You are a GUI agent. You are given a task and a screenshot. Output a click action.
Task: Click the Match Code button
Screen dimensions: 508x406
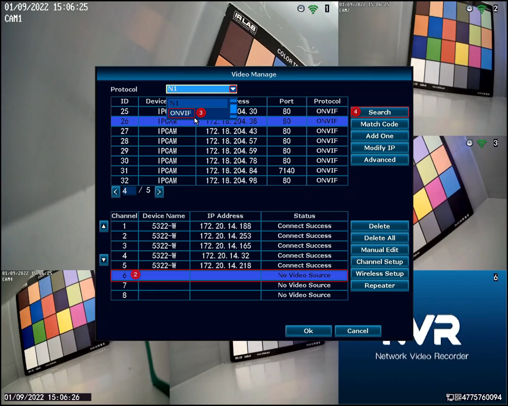tap(380, 124)
